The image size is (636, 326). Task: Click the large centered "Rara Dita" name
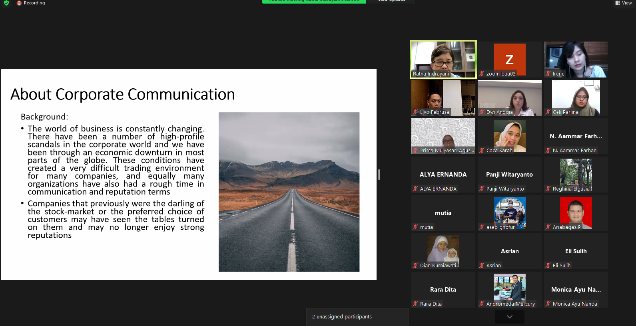pyautogui.click(x=443, y=290)
